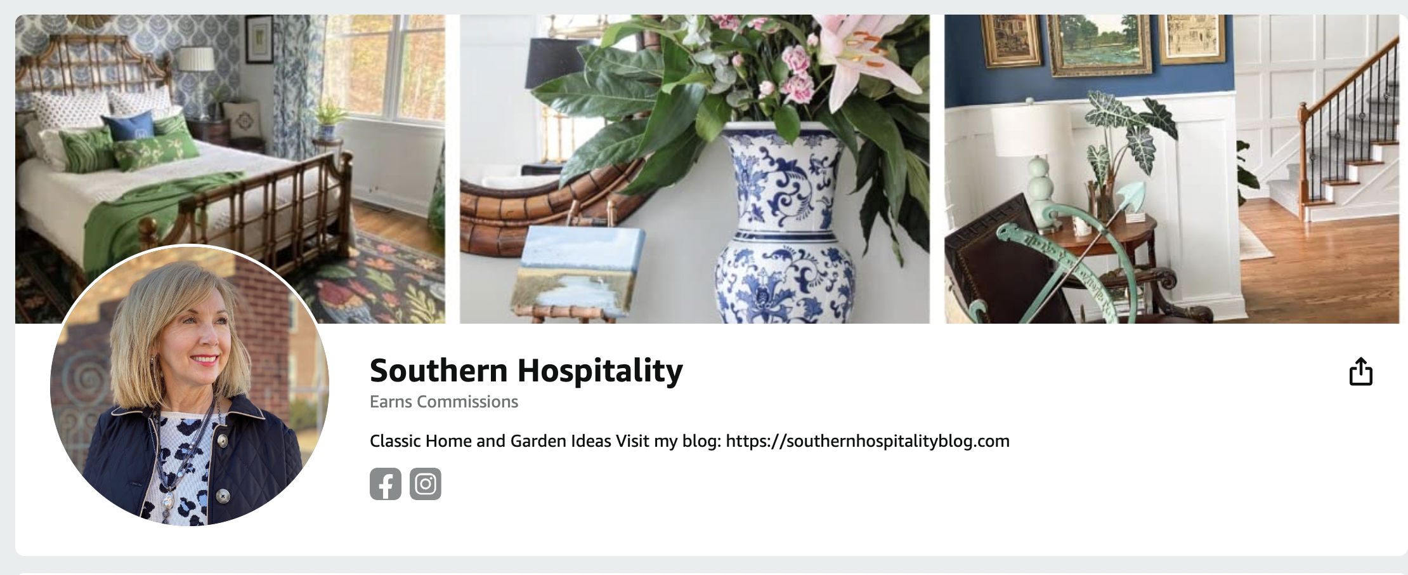Image resolution: width=1408 pixels, height=575 pixels.
Task: Open the Instagram social icon
Action: (426, 484)
